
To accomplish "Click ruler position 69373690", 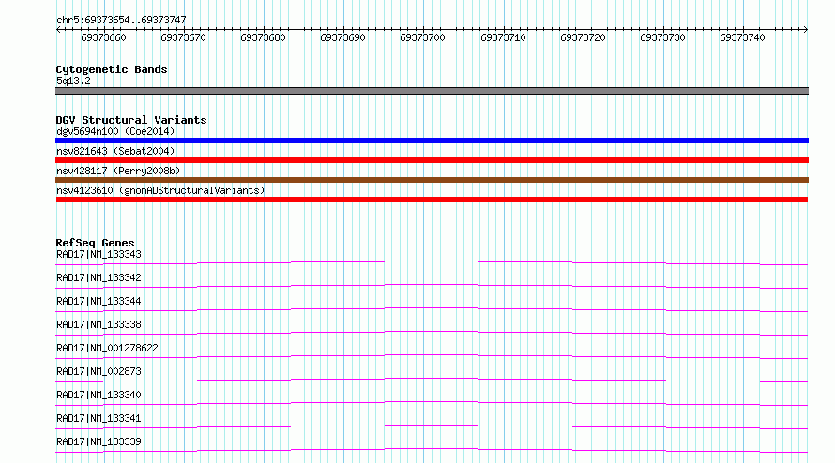I will point(343,37).
